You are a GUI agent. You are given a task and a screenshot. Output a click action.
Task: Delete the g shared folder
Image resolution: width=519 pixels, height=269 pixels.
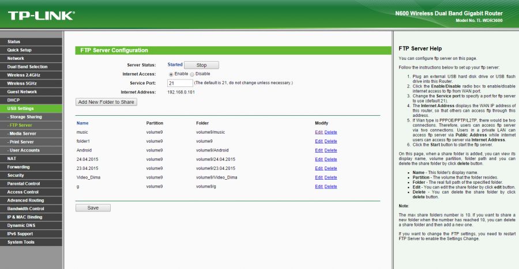[330, 187]
